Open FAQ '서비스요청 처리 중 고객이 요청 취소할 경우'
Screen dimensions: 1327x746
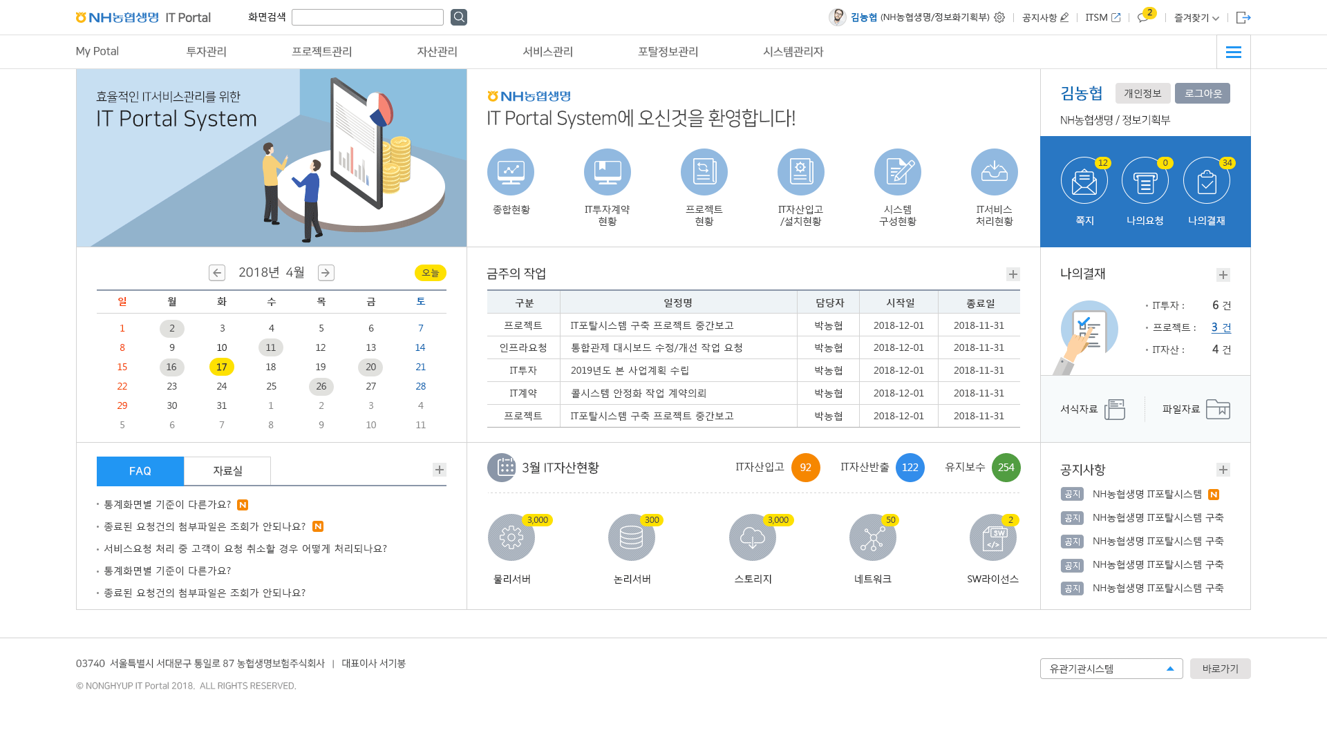click(x=245, y=548)
